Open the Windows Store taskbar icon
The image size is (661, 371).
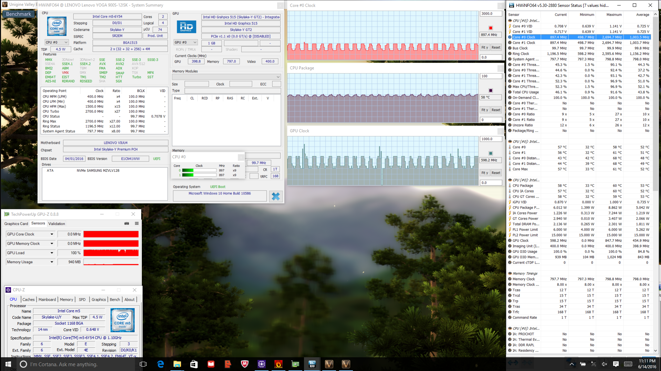click(x=194, y=364)
